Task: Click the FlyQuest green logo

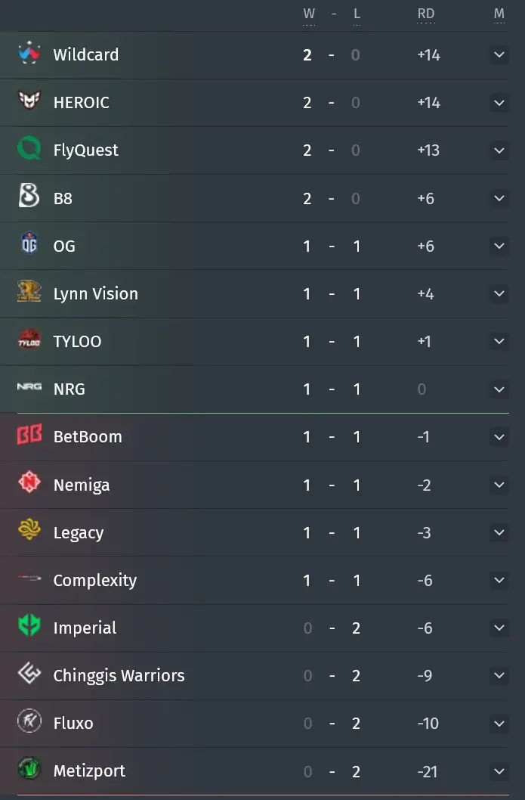Action: (x=29, y=148)
